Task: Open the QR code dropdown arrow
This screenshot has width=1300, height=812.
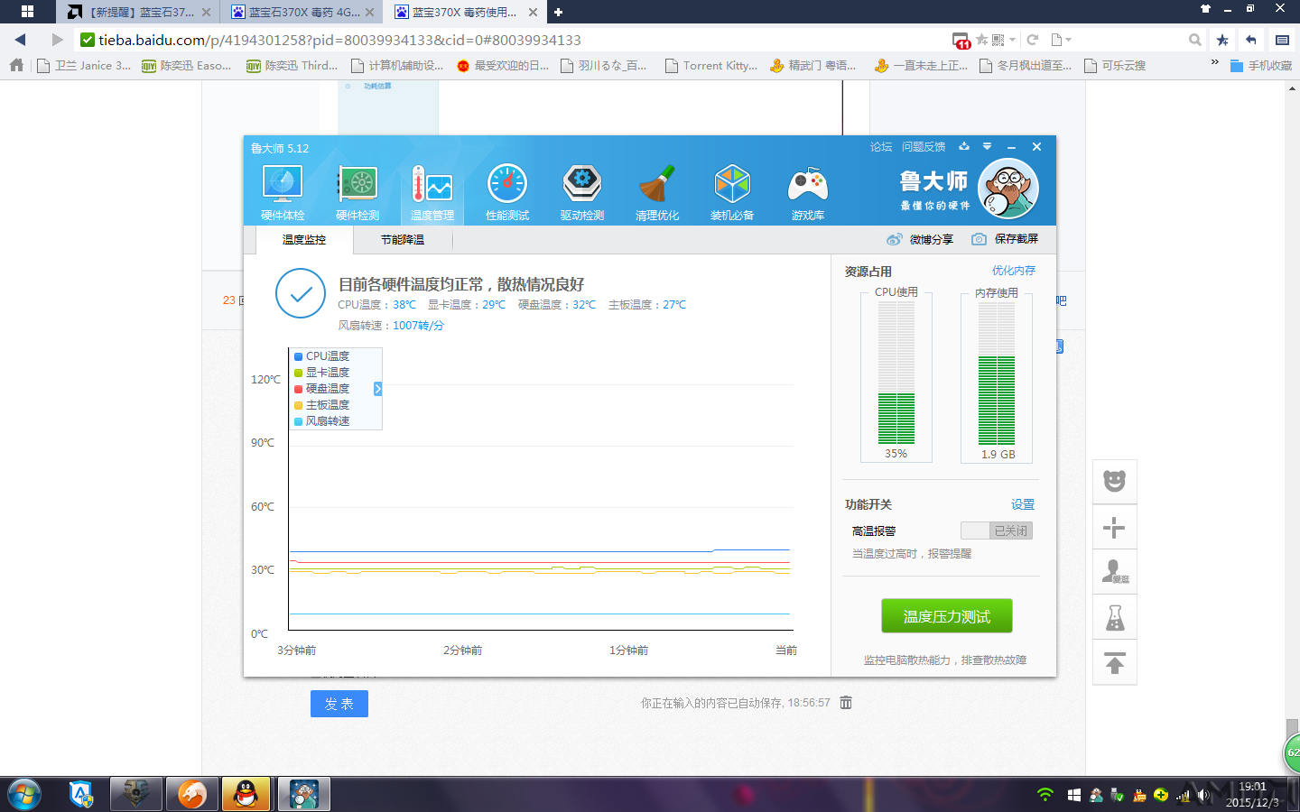Action: click(x=1012, y=40)
